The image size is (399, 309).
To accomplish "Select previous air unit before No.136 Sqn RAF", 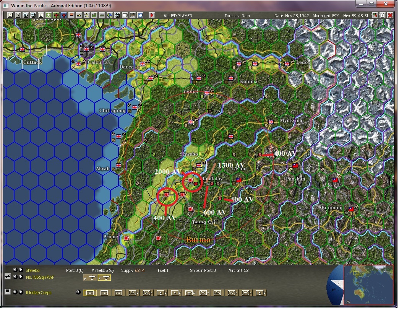I will tap(15, 277).
